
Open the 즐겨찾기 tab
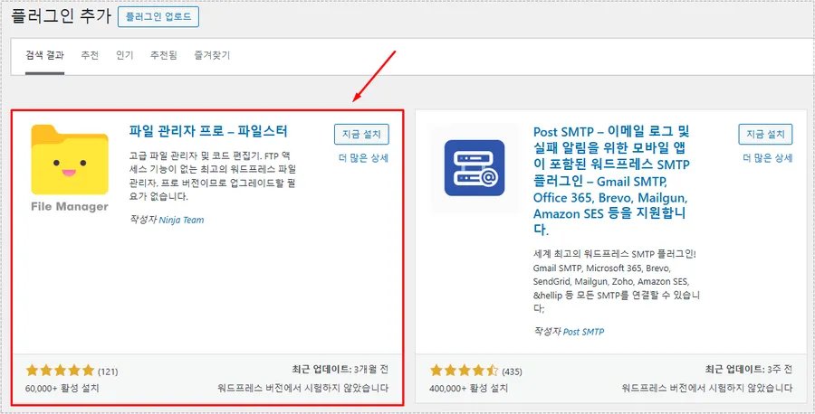[212, 55]
